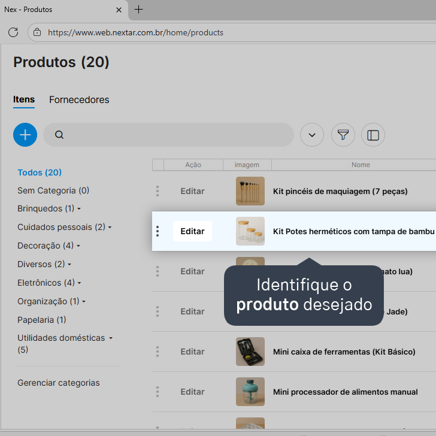Image resolution: width=436 pixels, height=436 pixels.
Task: Click the browser address bar URL
Action: 135,32
